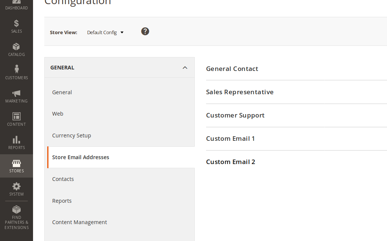Image resolution: width=387 pixels, height=241 pixels.
Task: Open the System settings icon
Action: [16, 188]
